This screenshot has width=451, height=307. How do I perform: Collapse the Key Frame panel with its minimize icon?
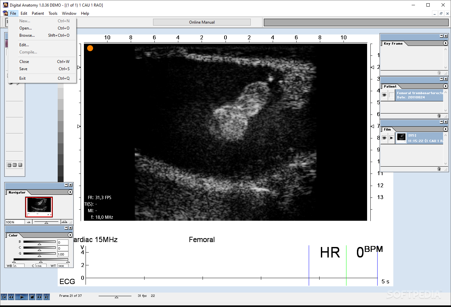coord(441,36)
